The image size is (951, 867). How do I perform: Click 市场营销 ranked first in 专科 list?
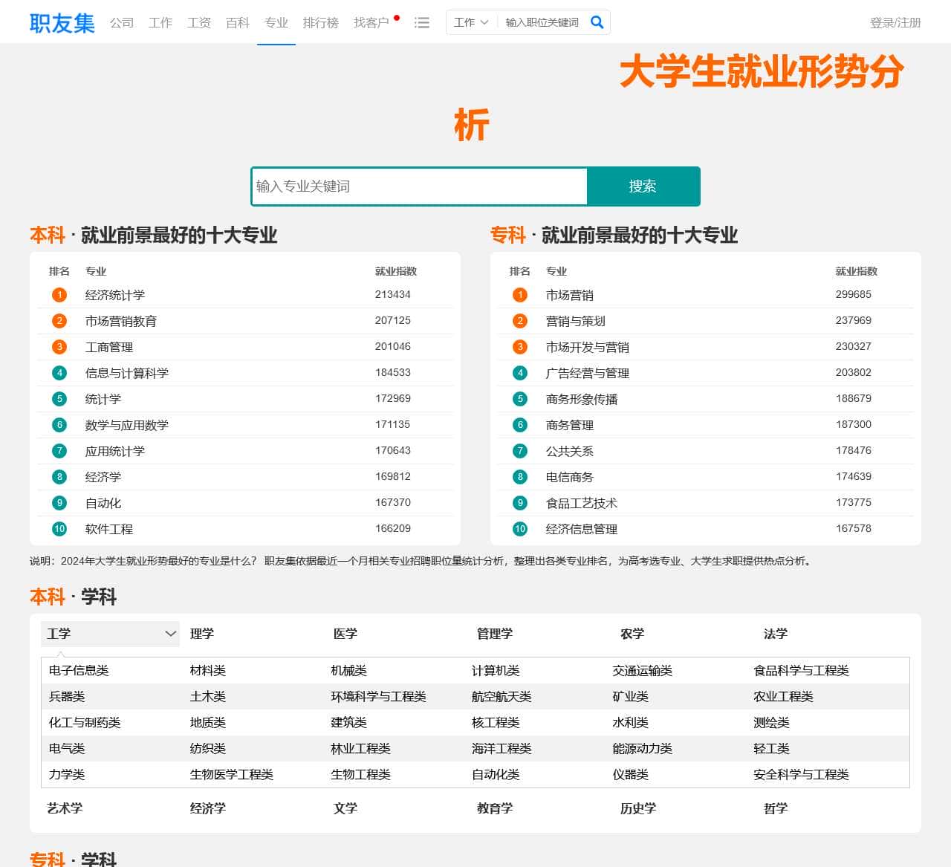(x=571, y=294)
